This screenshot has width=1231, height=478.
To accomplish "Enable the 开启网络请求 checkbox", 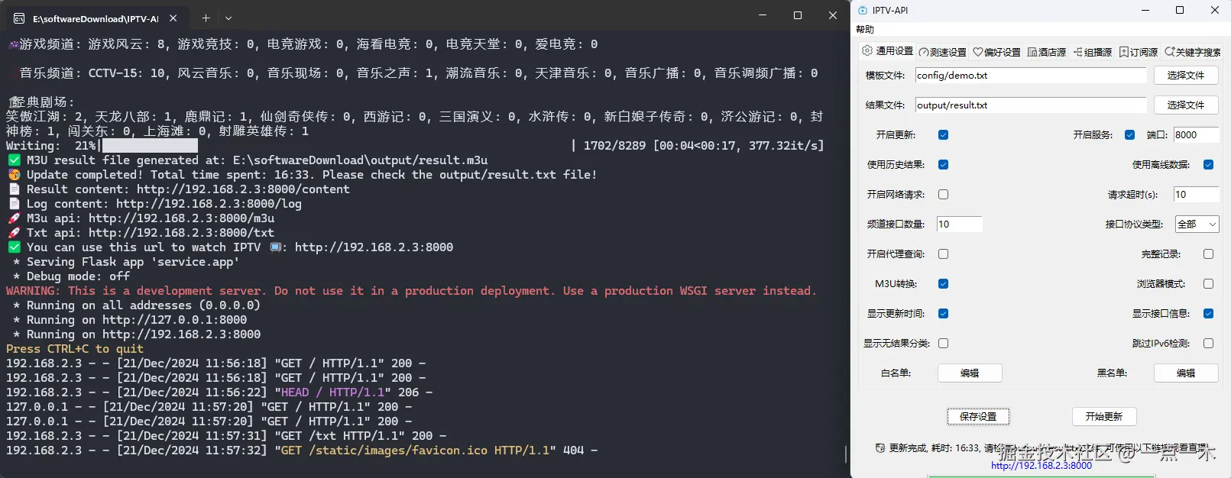I will point(944,194).
